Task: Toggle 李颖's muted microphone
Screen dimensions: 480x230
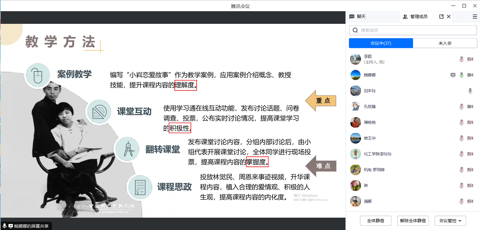Action: pos(461,59)
